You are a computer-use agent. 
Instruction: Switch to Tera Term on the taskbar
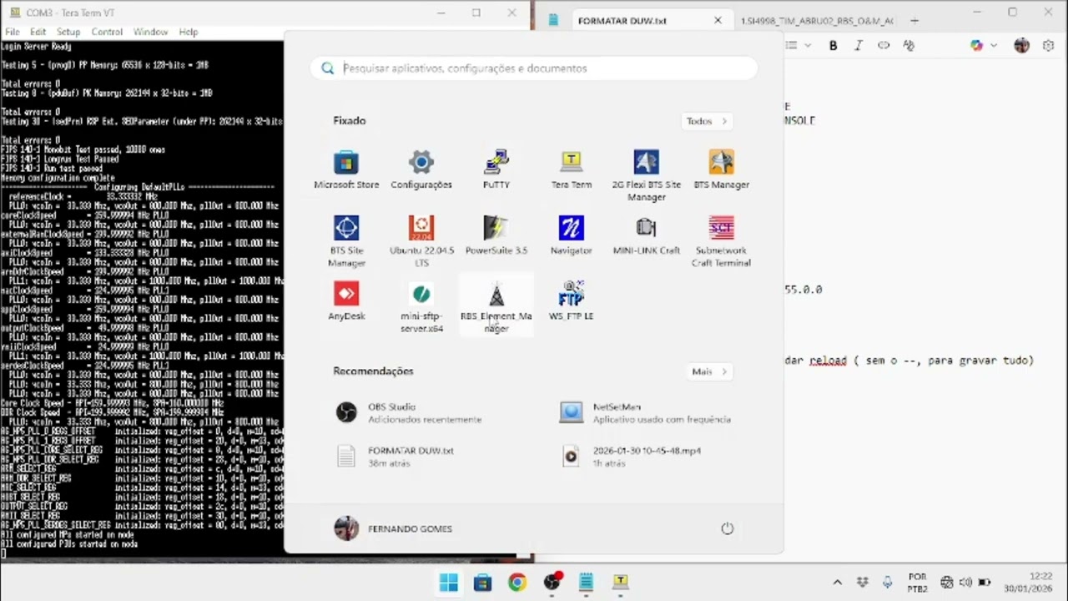[x=620, y=582]
